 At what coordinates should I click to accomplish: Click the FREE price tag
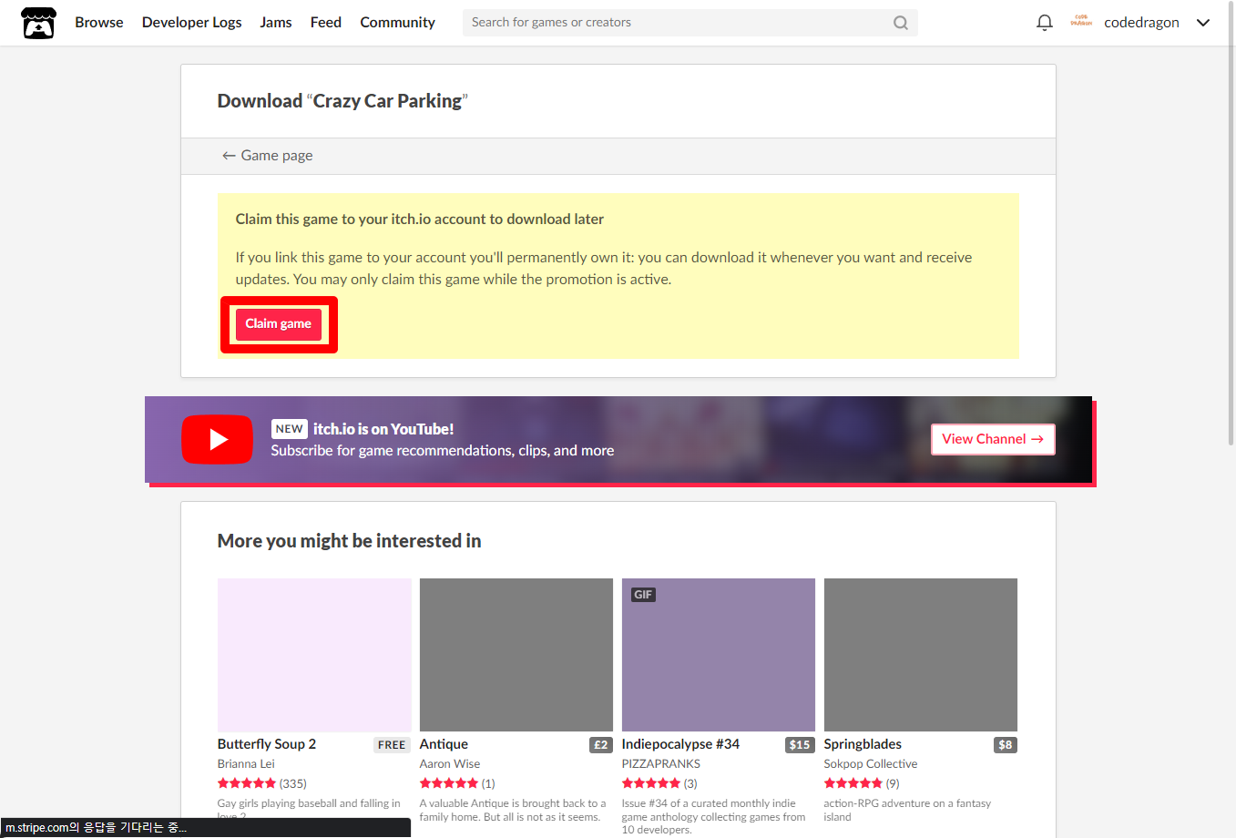pyautogui.click(x=392, y=745)
